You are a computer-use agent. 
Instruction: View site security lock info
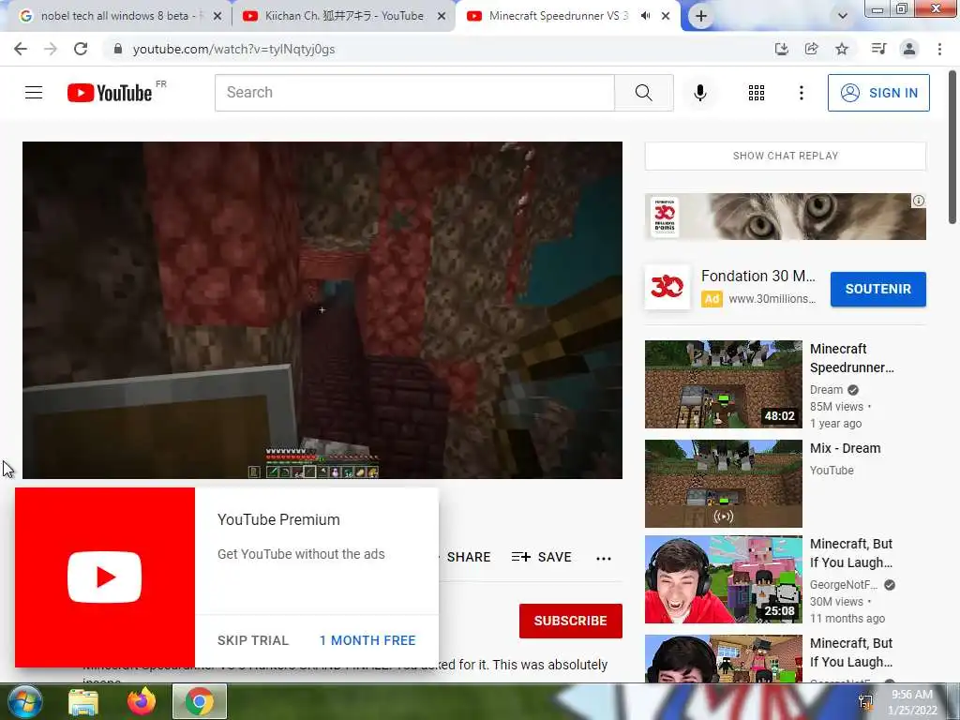coord(118,49)
